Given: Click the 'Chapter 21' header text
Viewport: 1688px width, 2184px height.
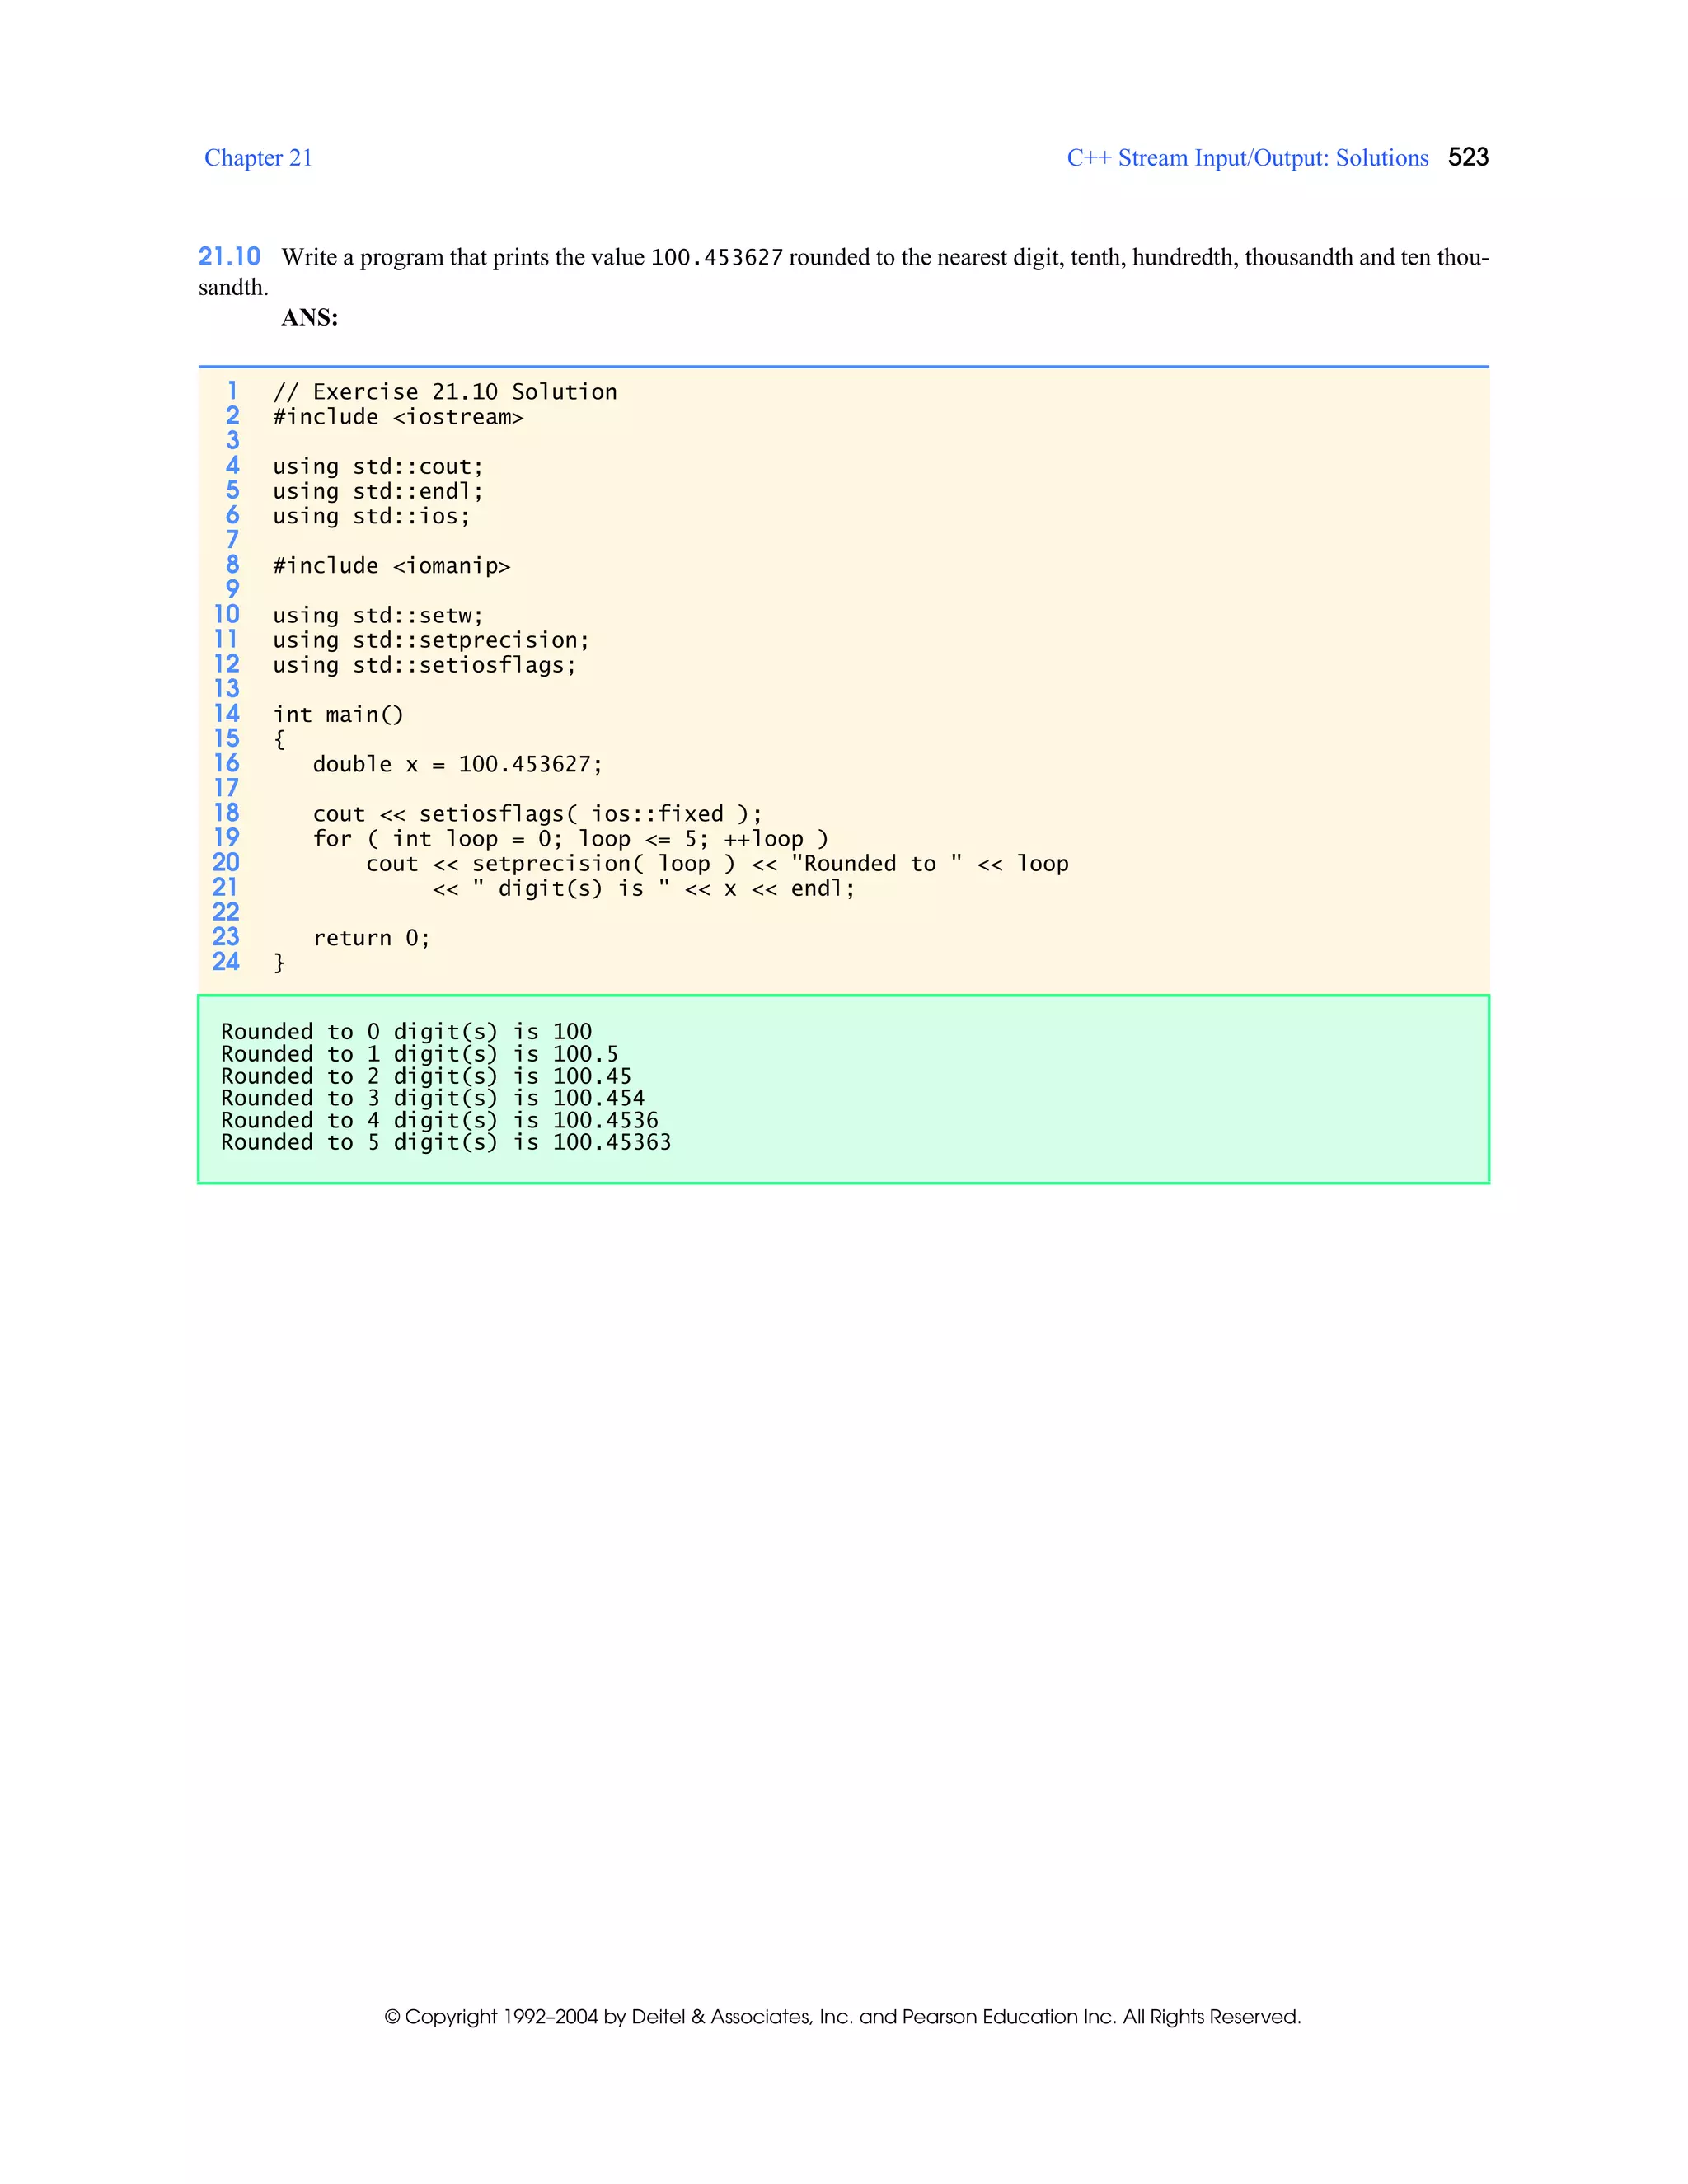Looking at the screenshot, I should (x=258, y=158).
